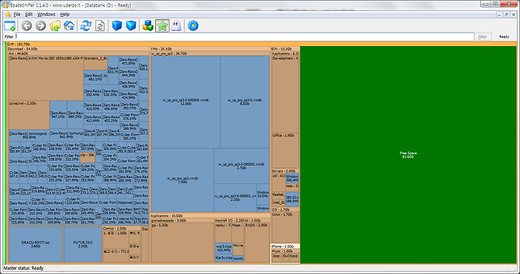Select the Office - 1.9Gb folder block
Image resolution: width=520 pixels, height=274 pixels.
click(x=285, y=151)
